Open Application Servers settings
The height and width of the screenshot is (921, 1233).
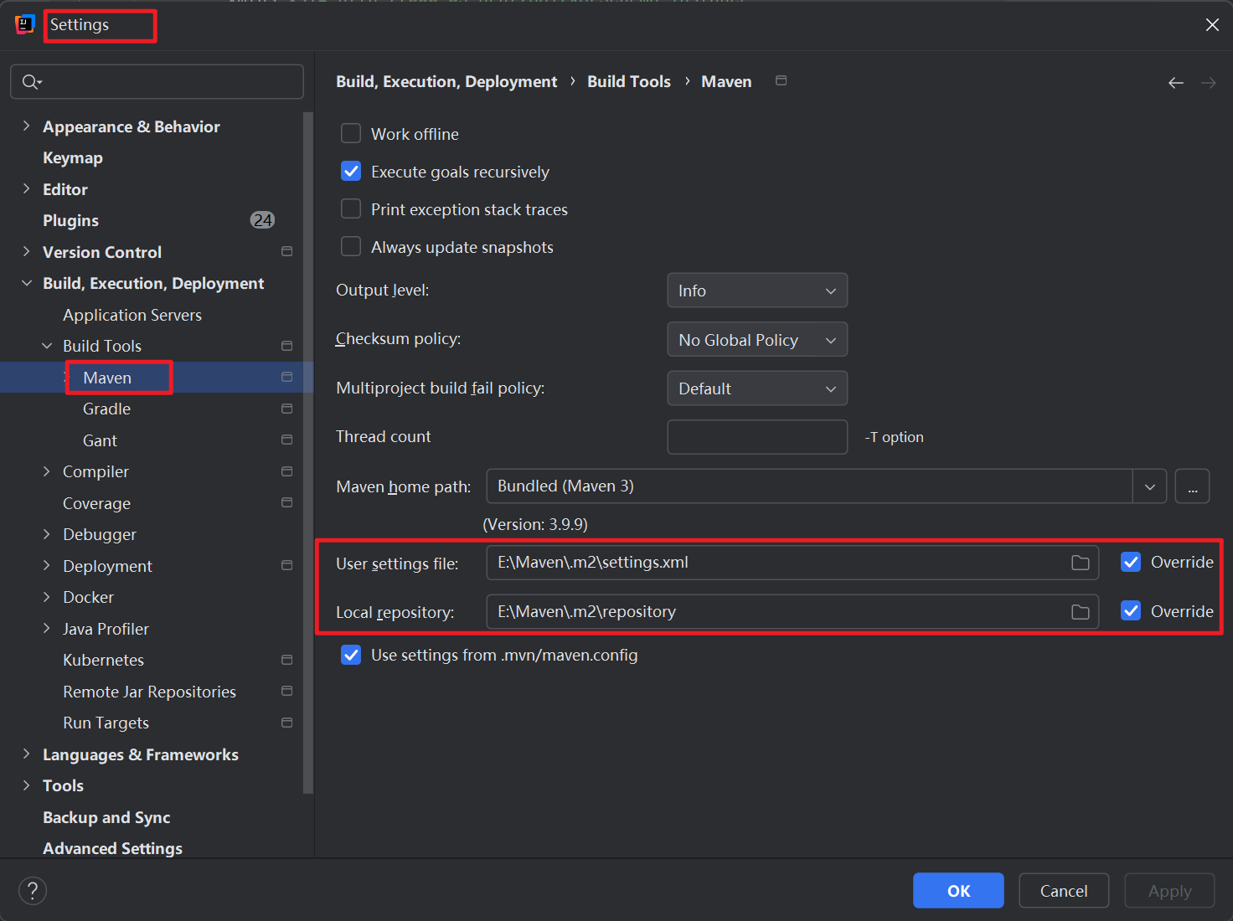(x=132, y=315)
